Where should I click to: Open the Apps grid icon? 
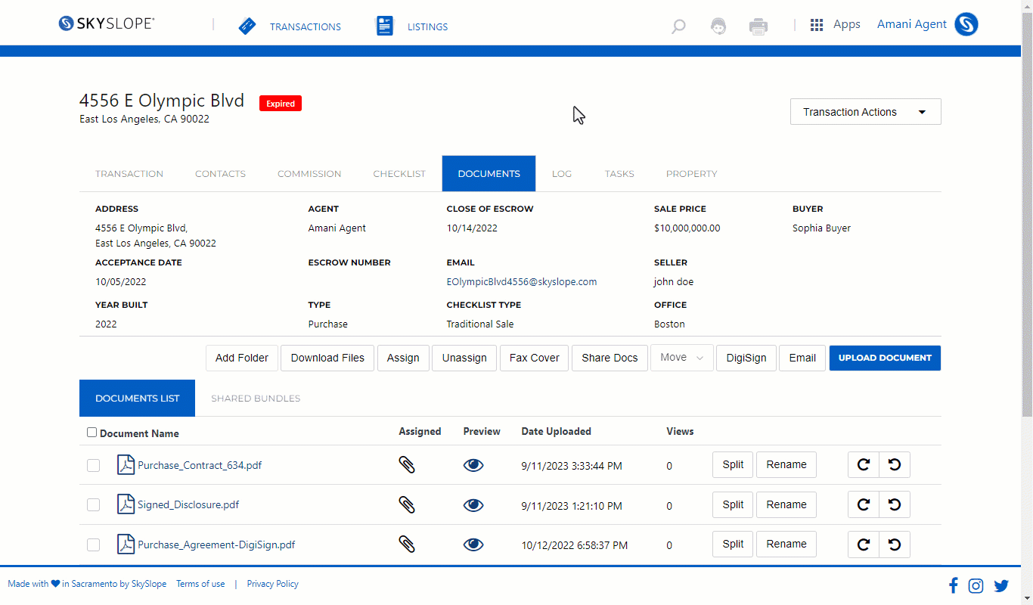817,25
